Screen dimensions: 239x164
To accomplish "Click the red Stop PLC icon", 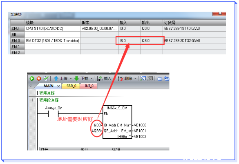I will click(x=39, y=79).
